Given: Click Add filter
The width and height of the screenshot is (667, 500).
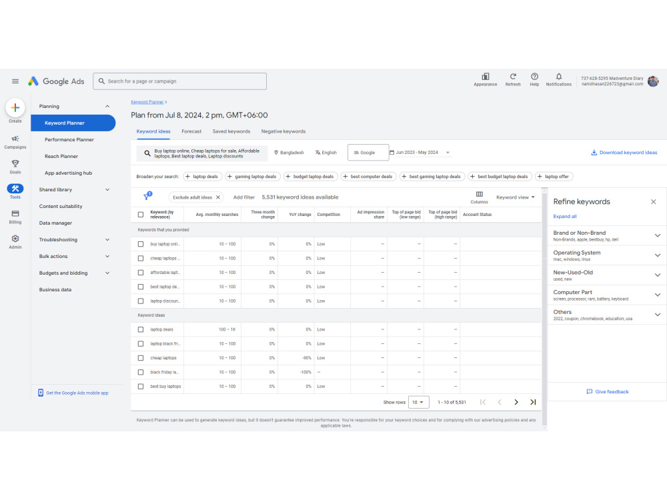Looking at the screenshot, I should 243,197.
